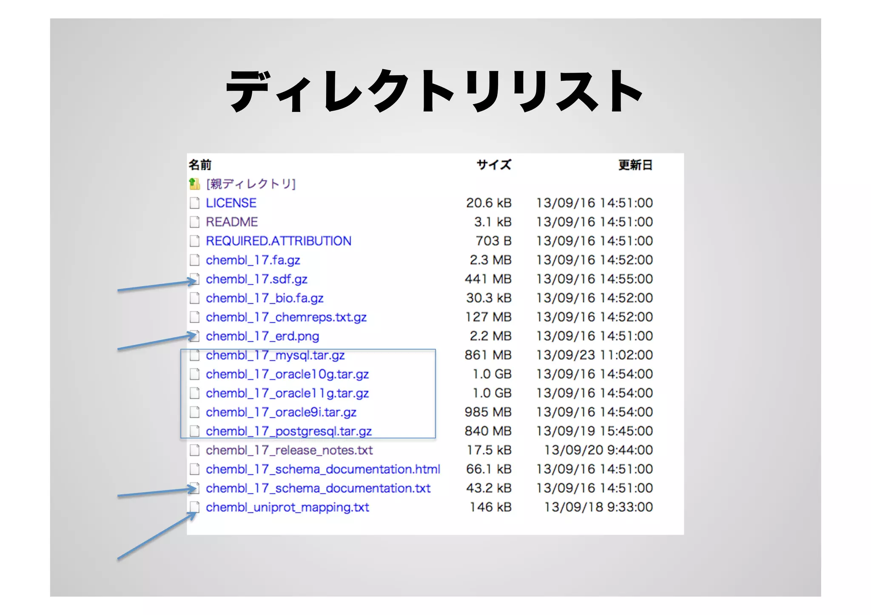Screen dimensions: 871x615
Task: Select the date 13/09/16 14:55:00
Action: coord(595,279)
